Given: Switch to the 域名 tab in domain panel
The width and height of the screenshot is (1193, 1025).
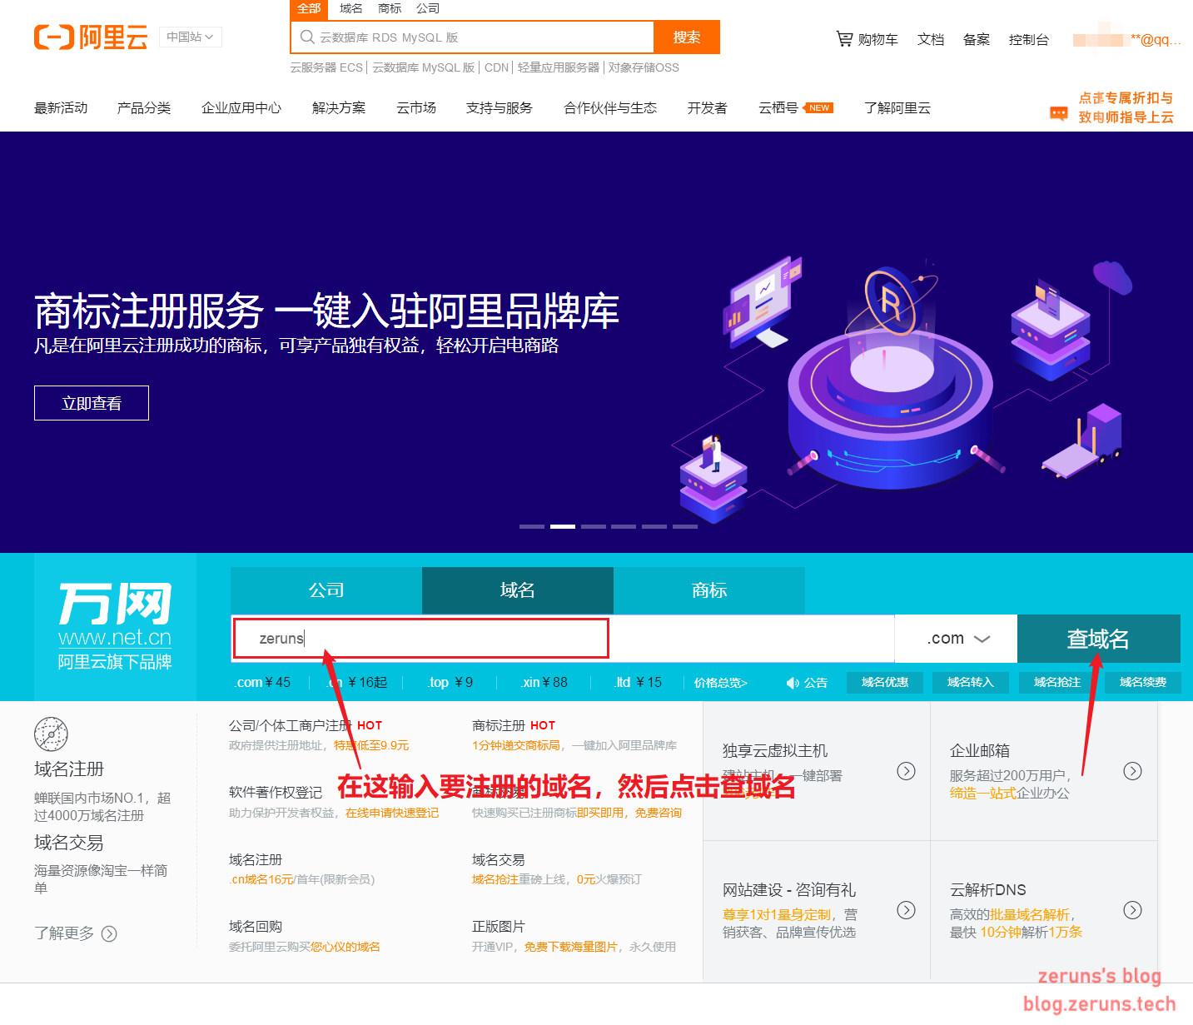Looking at the screenshot, I should point(518,590).
